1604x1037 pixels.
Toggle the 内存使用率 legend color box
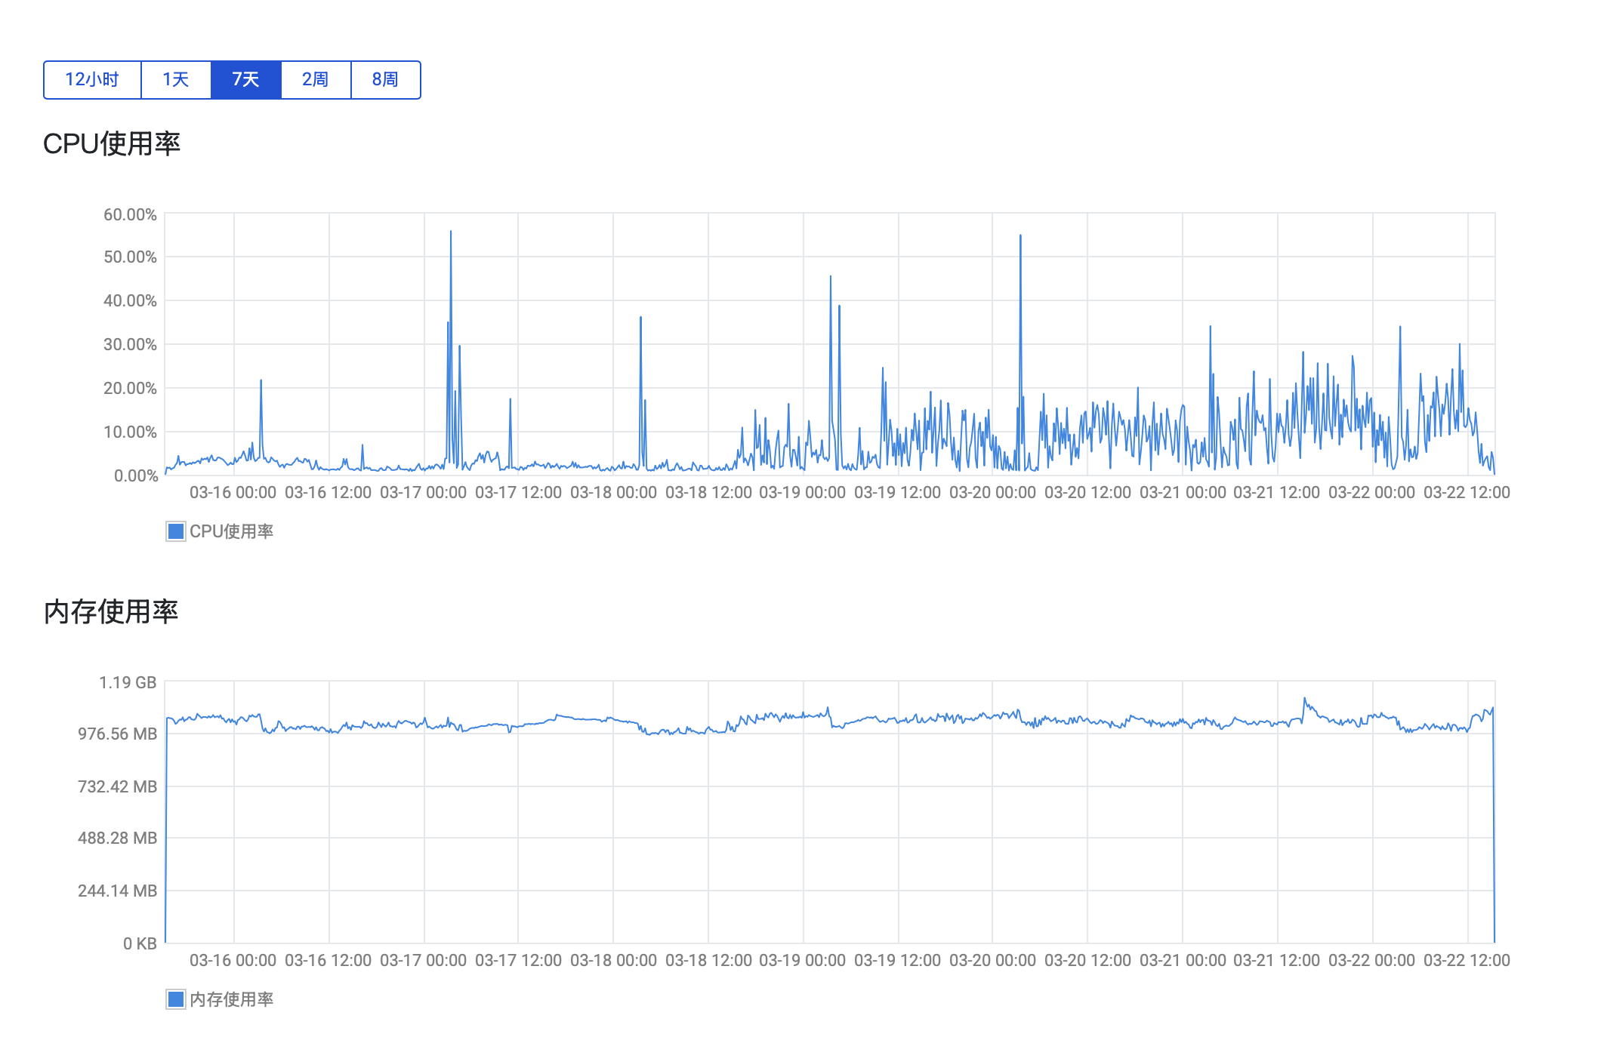pos(175,999)
